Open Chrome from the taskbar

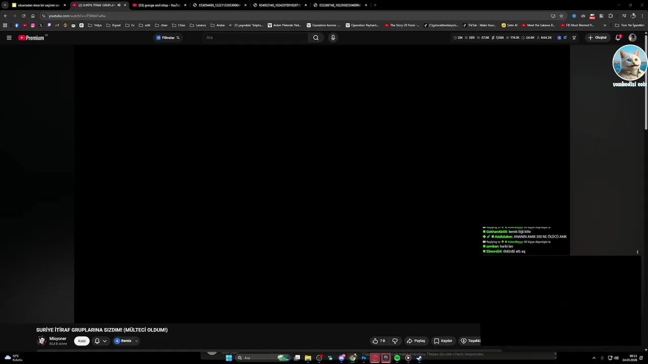point(353,358)
